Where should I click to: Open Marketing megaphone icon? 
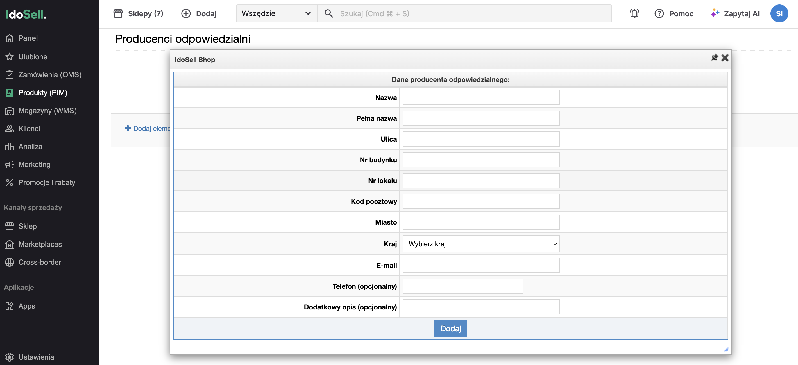(10, 164)
